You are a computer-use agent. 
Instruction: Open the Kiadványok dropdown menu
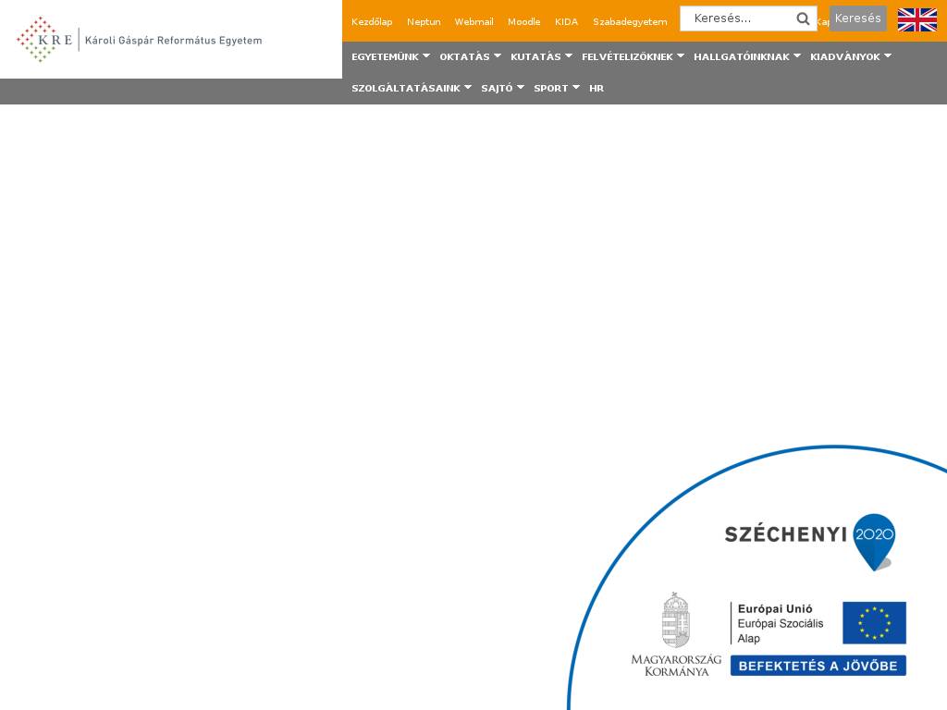(850, 56)
